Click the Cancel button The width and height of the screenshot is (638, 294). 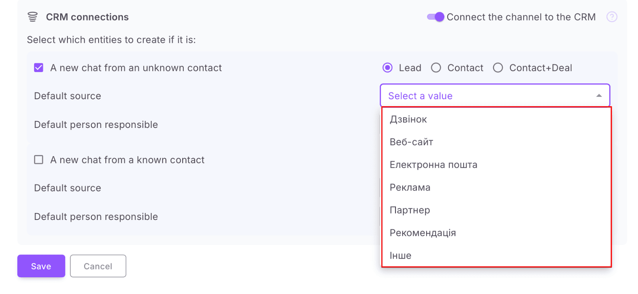(x=98, y=266)
